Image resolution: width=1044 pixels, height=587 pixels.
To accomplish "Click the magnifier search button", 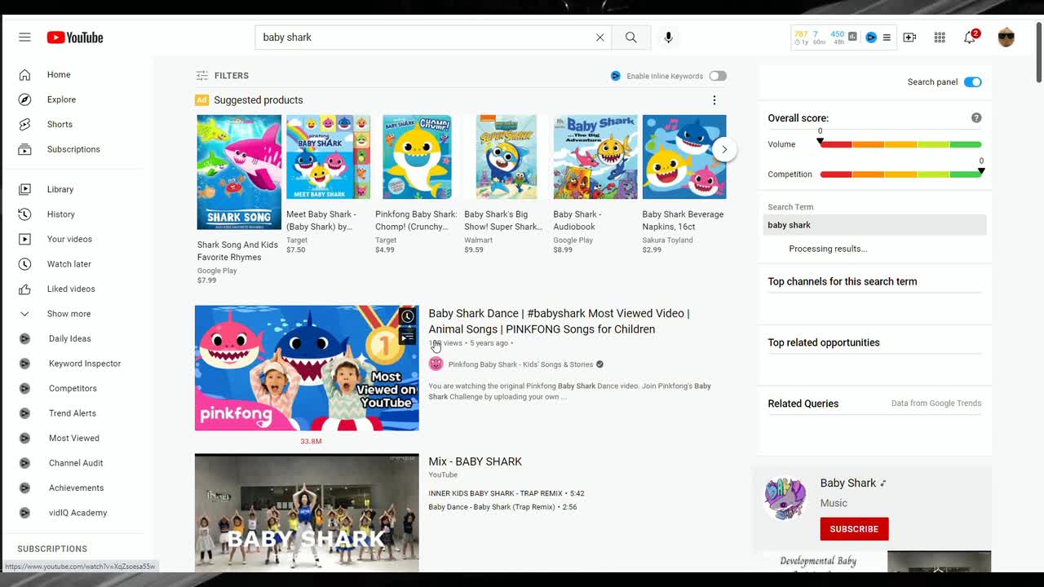I will [631, 38].
